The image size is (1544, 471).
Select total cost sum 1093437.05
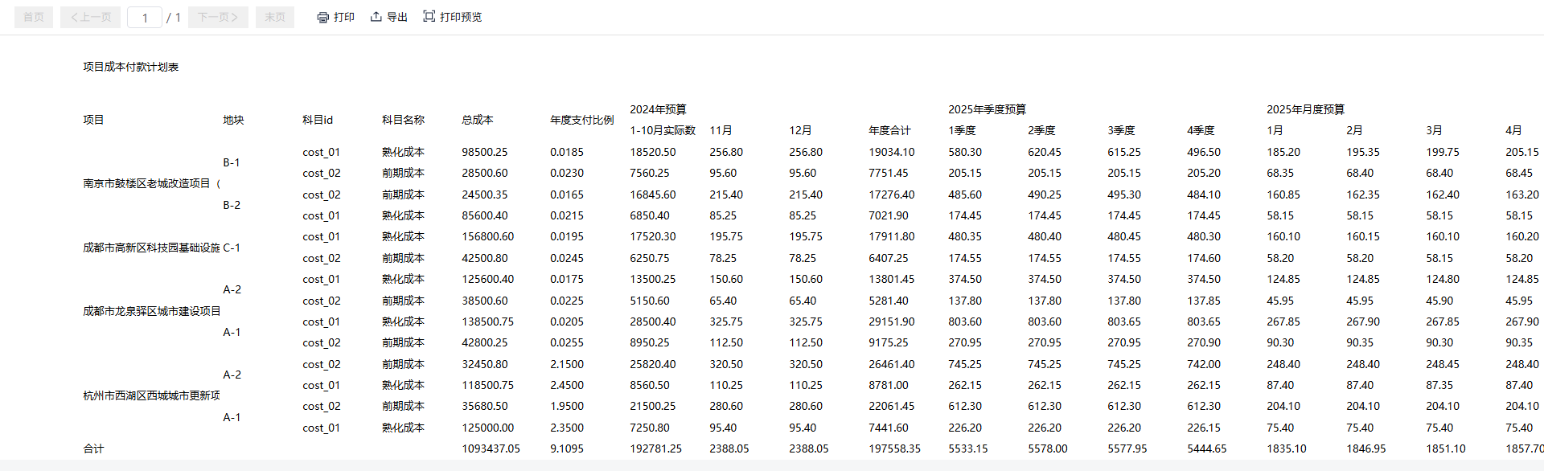[x=491, y=448]
